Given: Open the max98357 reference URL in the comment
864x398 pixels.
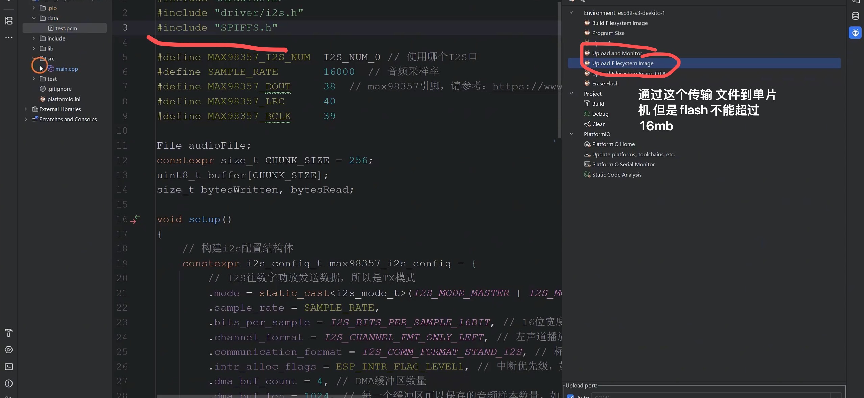Looking at the screenshot, I should [x=527, y=87].
